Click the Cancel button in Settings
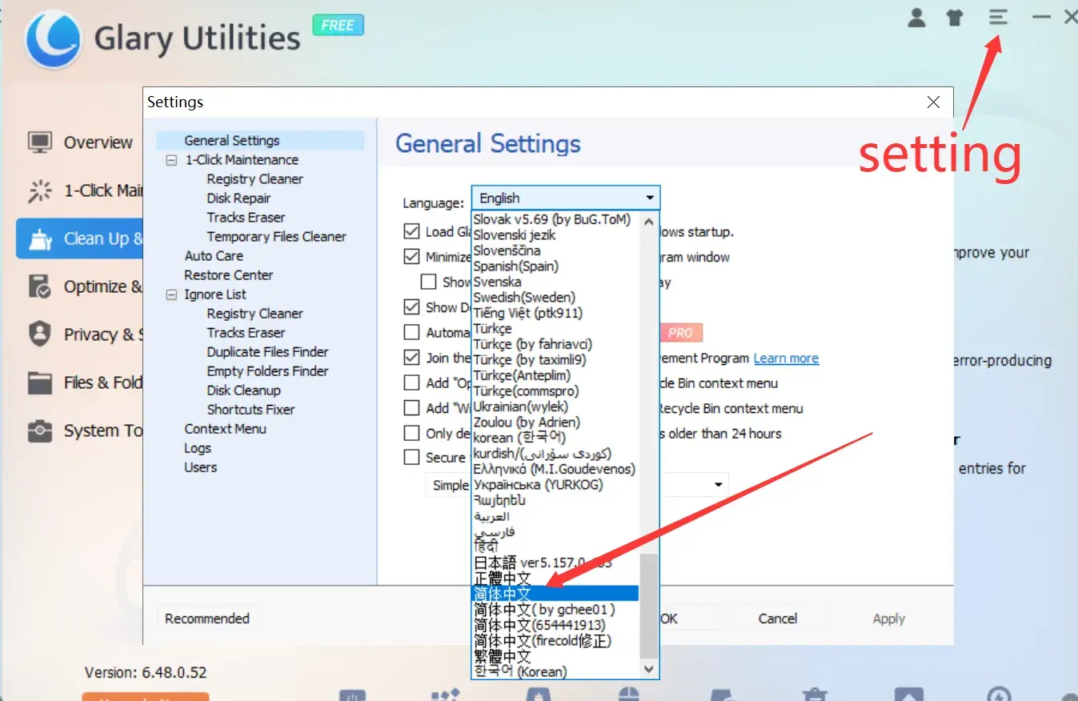 (x=777, y=619)
